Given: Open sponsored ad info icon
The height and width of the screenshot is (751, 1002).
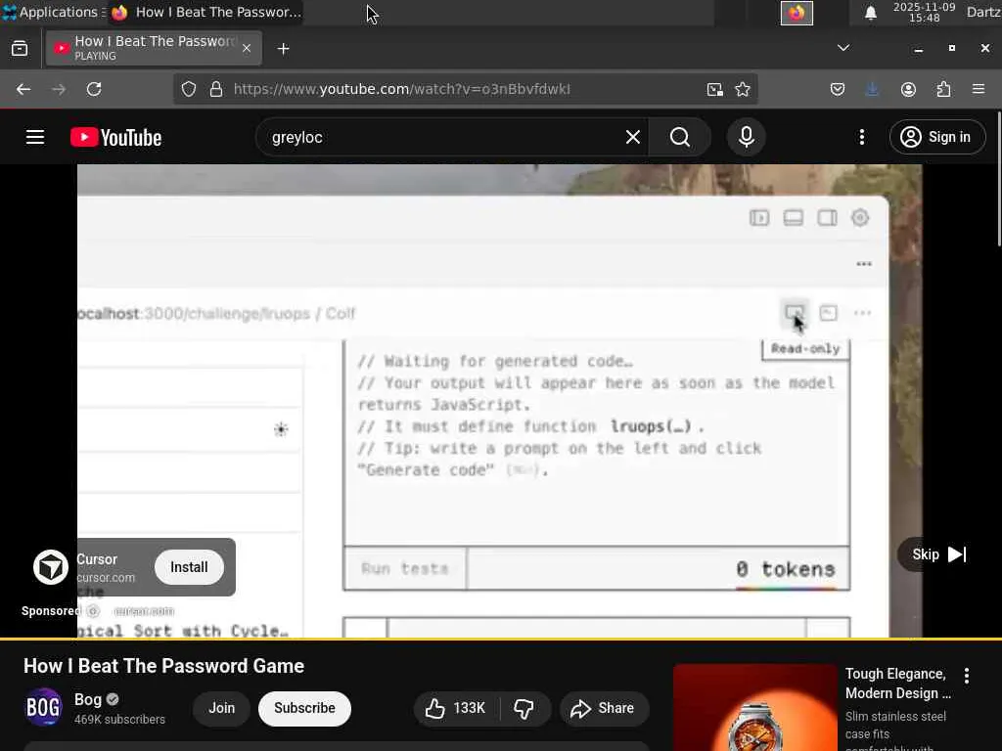Looking at the screenshot, I should point(93,611).
